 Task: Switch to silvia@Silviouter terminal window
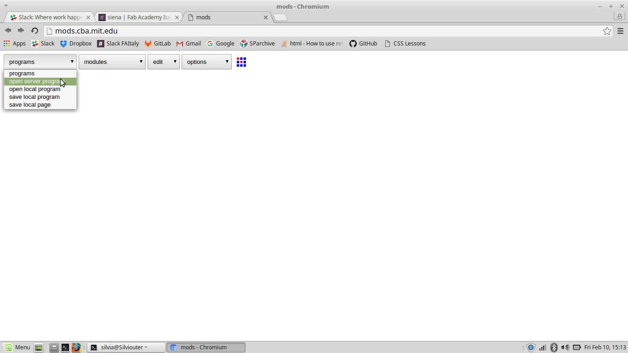click(126, 347)
